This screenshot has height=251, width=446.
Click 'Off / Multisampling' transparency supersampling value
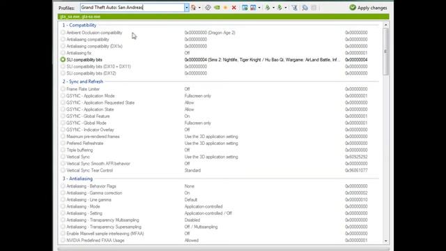pos(201,227)
